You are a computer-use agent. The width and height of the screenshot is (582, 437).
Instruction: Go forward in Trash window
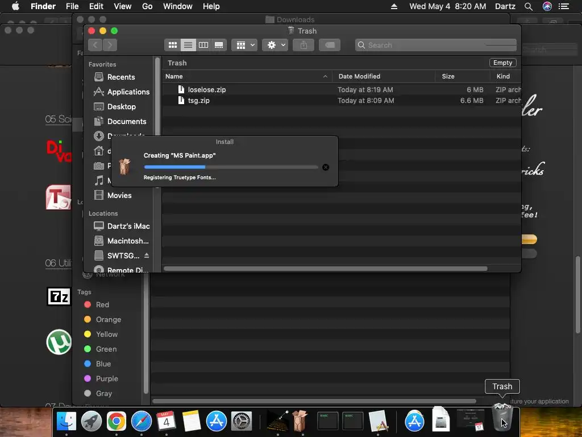click(110, 45)
